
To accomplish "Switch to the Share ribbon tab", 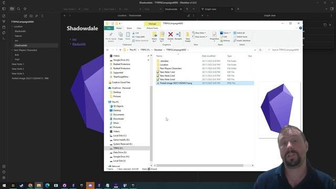I will [129, 28].
